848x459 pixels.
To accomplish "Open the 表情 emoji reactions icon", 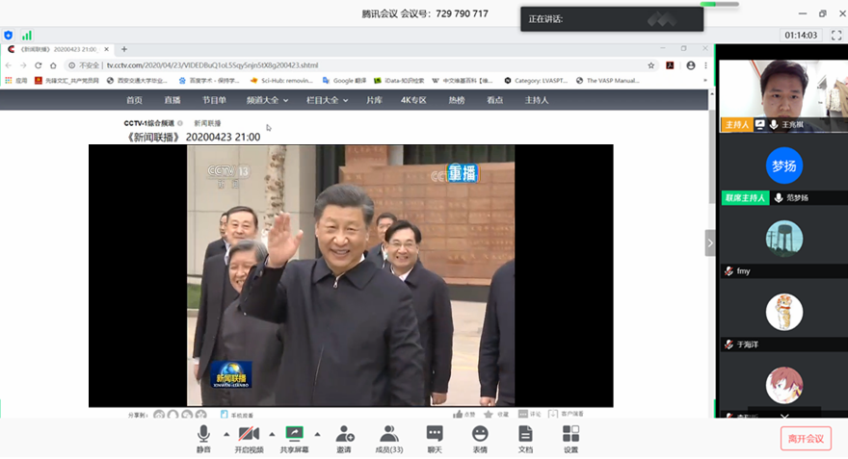I will click(x=480, y=438).
